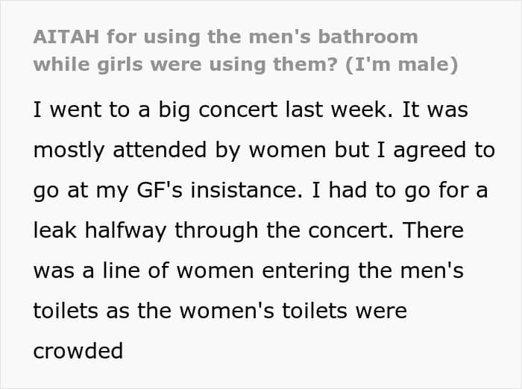This screenshot has width=522, height=389.
Task: Click 'GF's' in the third body line
Action: click(x=160, y=190)
